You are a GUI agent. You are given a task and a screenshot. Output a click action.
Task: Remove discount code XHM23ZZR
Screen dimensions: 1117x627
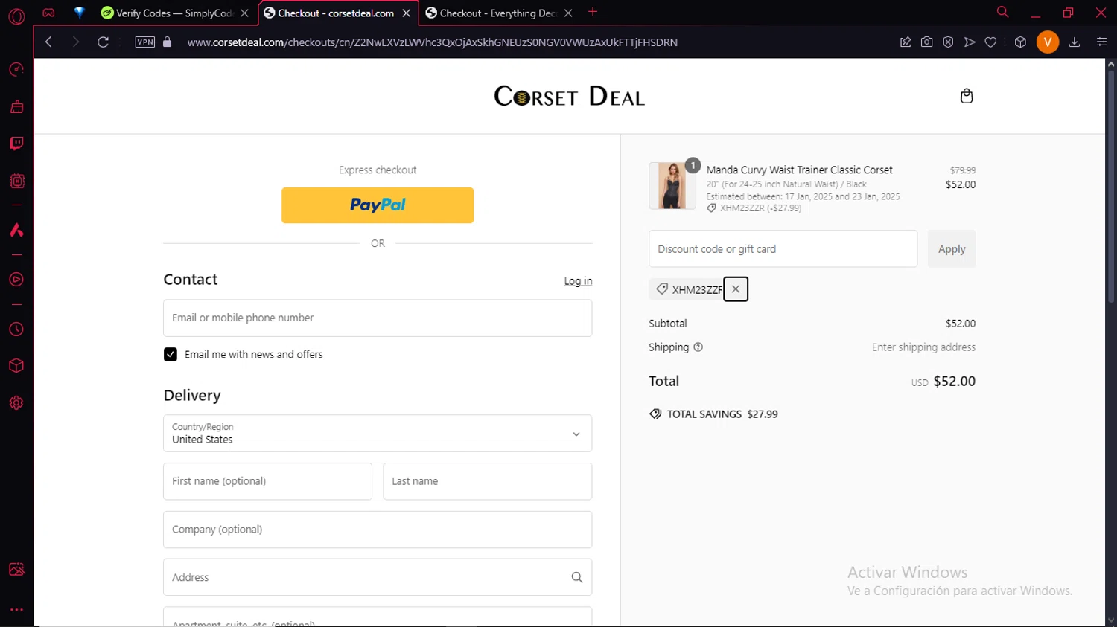pos(736,289)
